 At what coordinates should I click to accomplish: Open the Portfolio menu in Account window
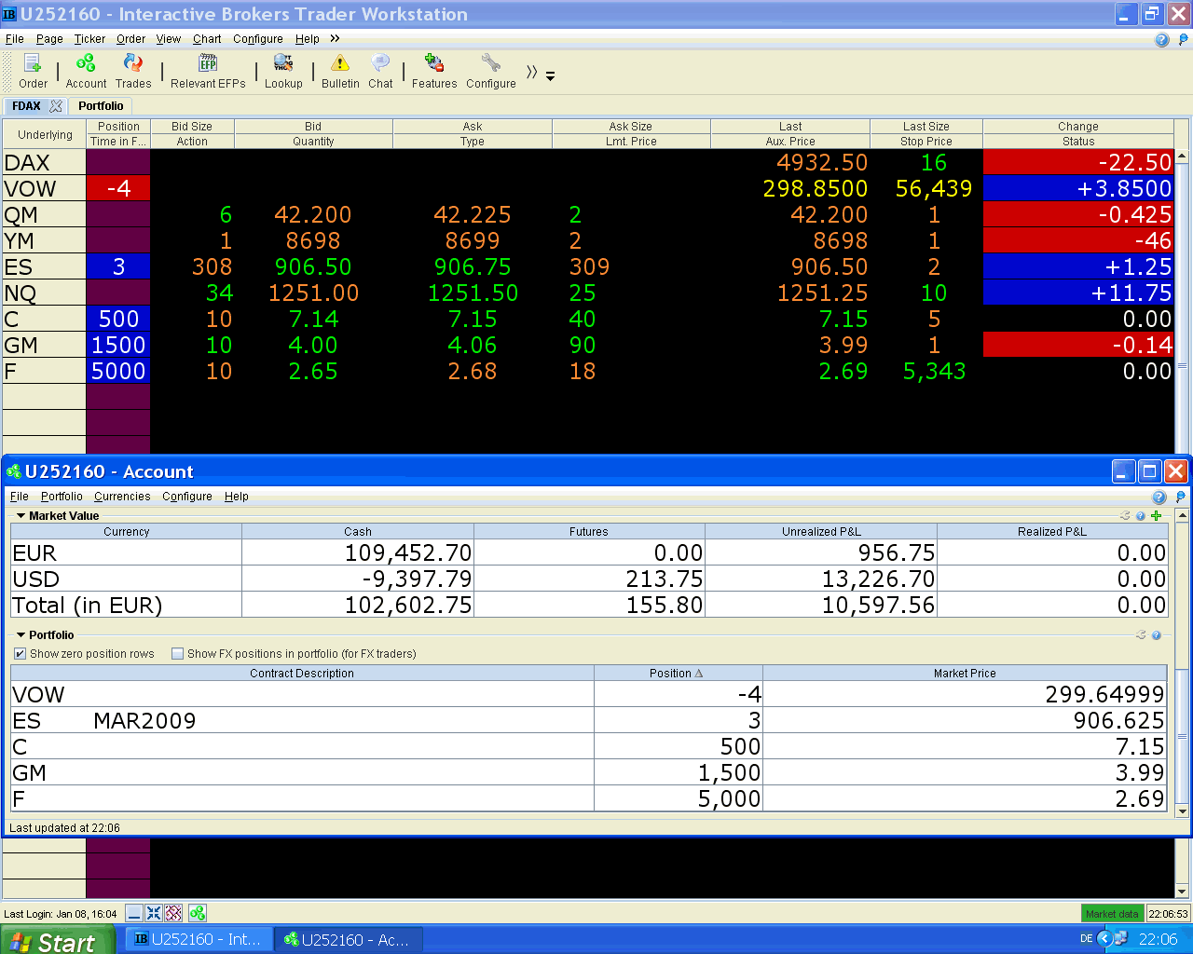[62, 497]
